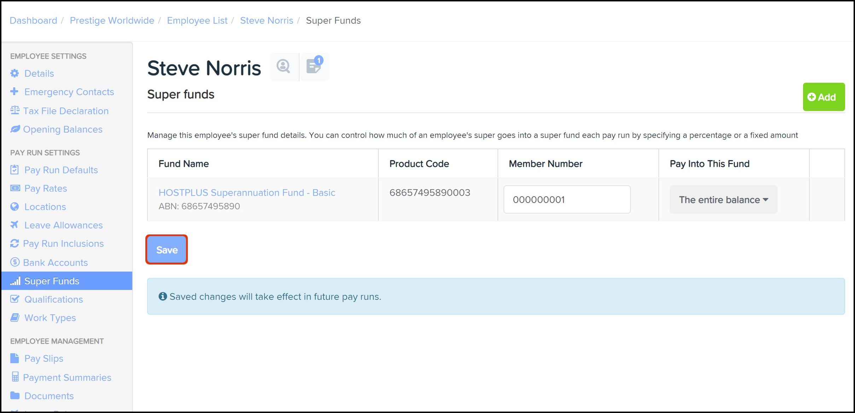Navigate to Employee List breadcrumb

point(197,21)
